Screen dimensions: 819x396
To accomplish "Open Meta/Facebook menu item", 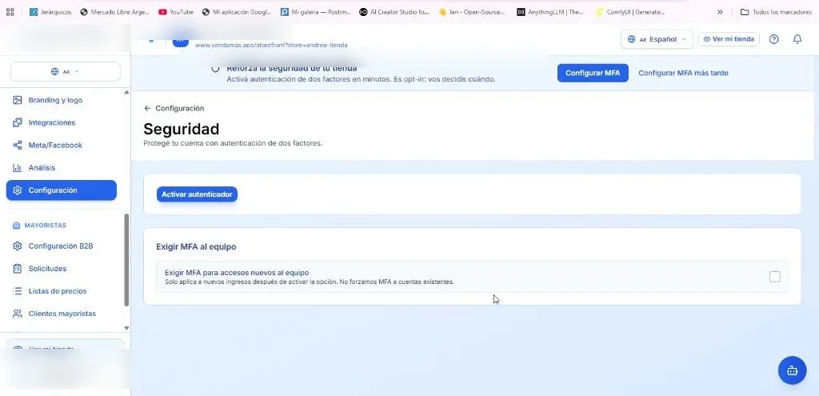I will 62,146.
